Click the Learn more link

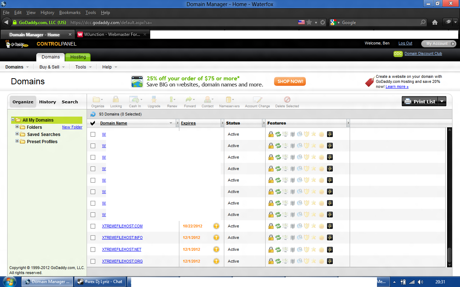pos(397,86)
